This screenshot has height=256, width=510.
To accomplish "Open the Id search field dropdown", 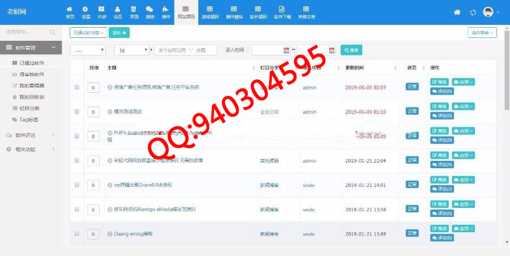I will (132, 50).
